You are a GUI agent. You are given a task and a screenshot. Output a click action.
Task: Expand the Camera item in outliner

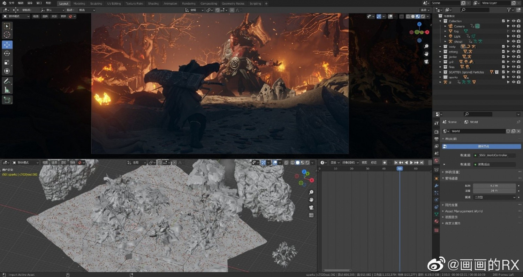(445, 26)
